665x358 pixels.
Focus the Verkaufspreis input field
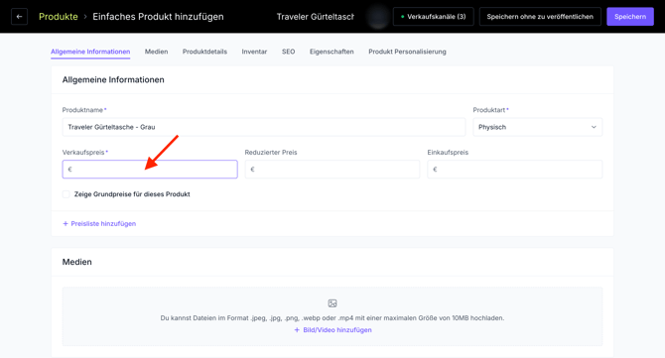point(150,169)
